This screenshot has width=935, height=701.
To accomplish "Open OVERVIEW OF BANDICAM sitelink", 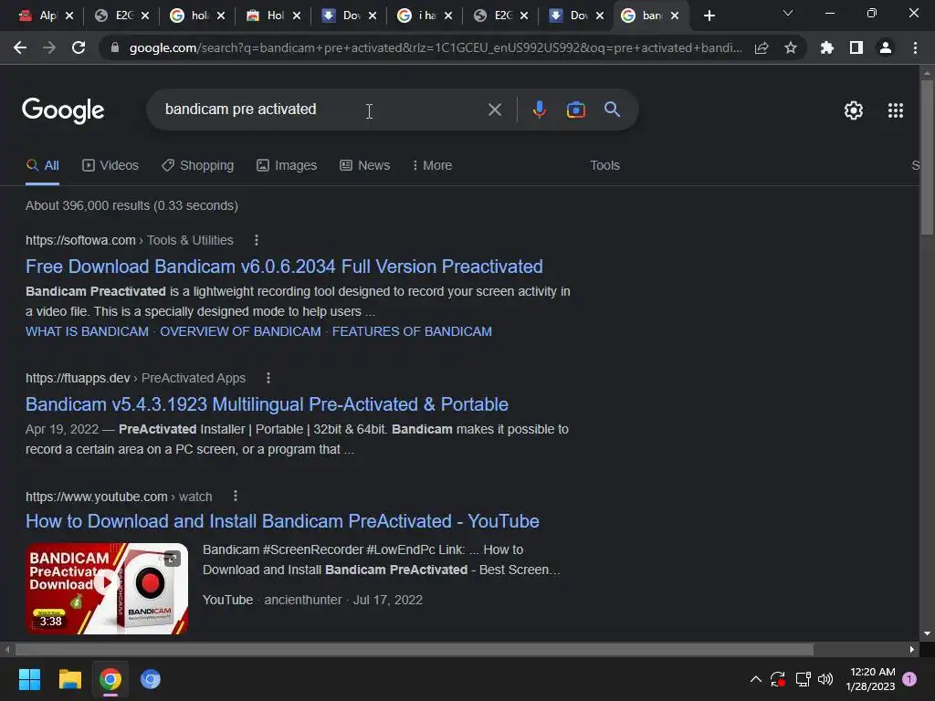I will tap(240, 331).
